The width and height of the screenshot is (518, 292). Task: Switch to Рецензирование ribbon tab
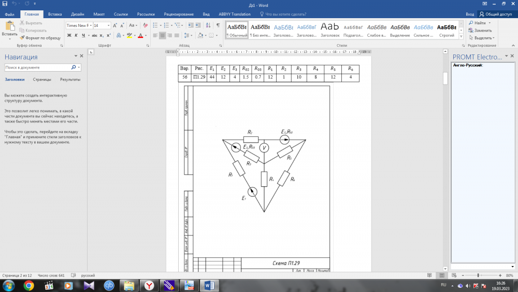(179, 14)
